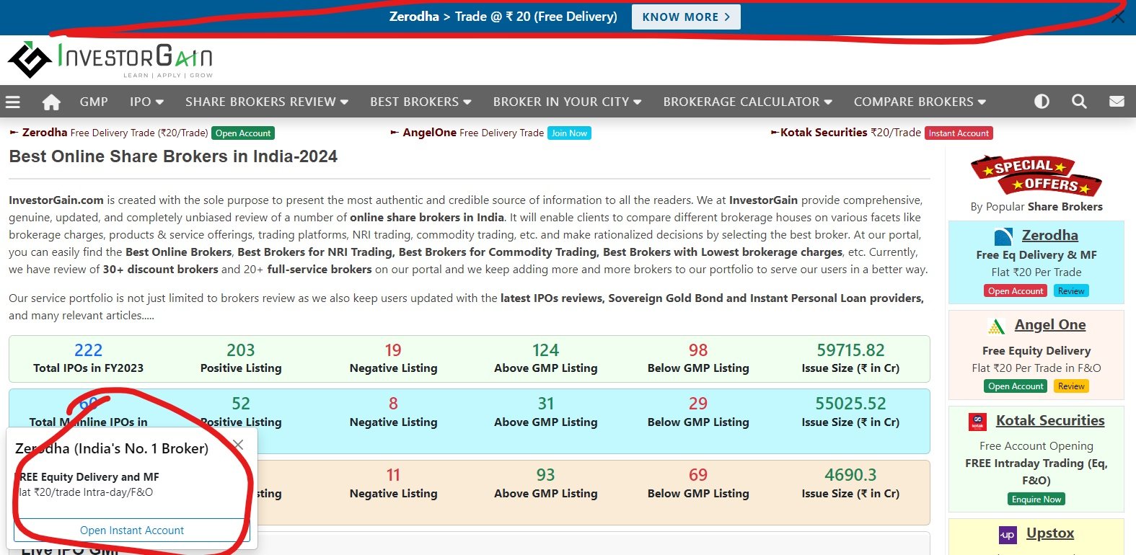Image resolution: width=1136 pixels, height=555 pixels.
Task: Click the envelope contact icon
Action: point(1117,102)
